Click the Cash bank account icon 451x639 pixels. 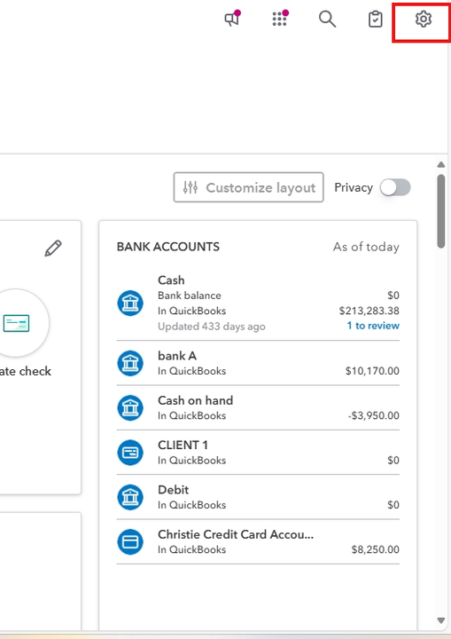[130, 303]
